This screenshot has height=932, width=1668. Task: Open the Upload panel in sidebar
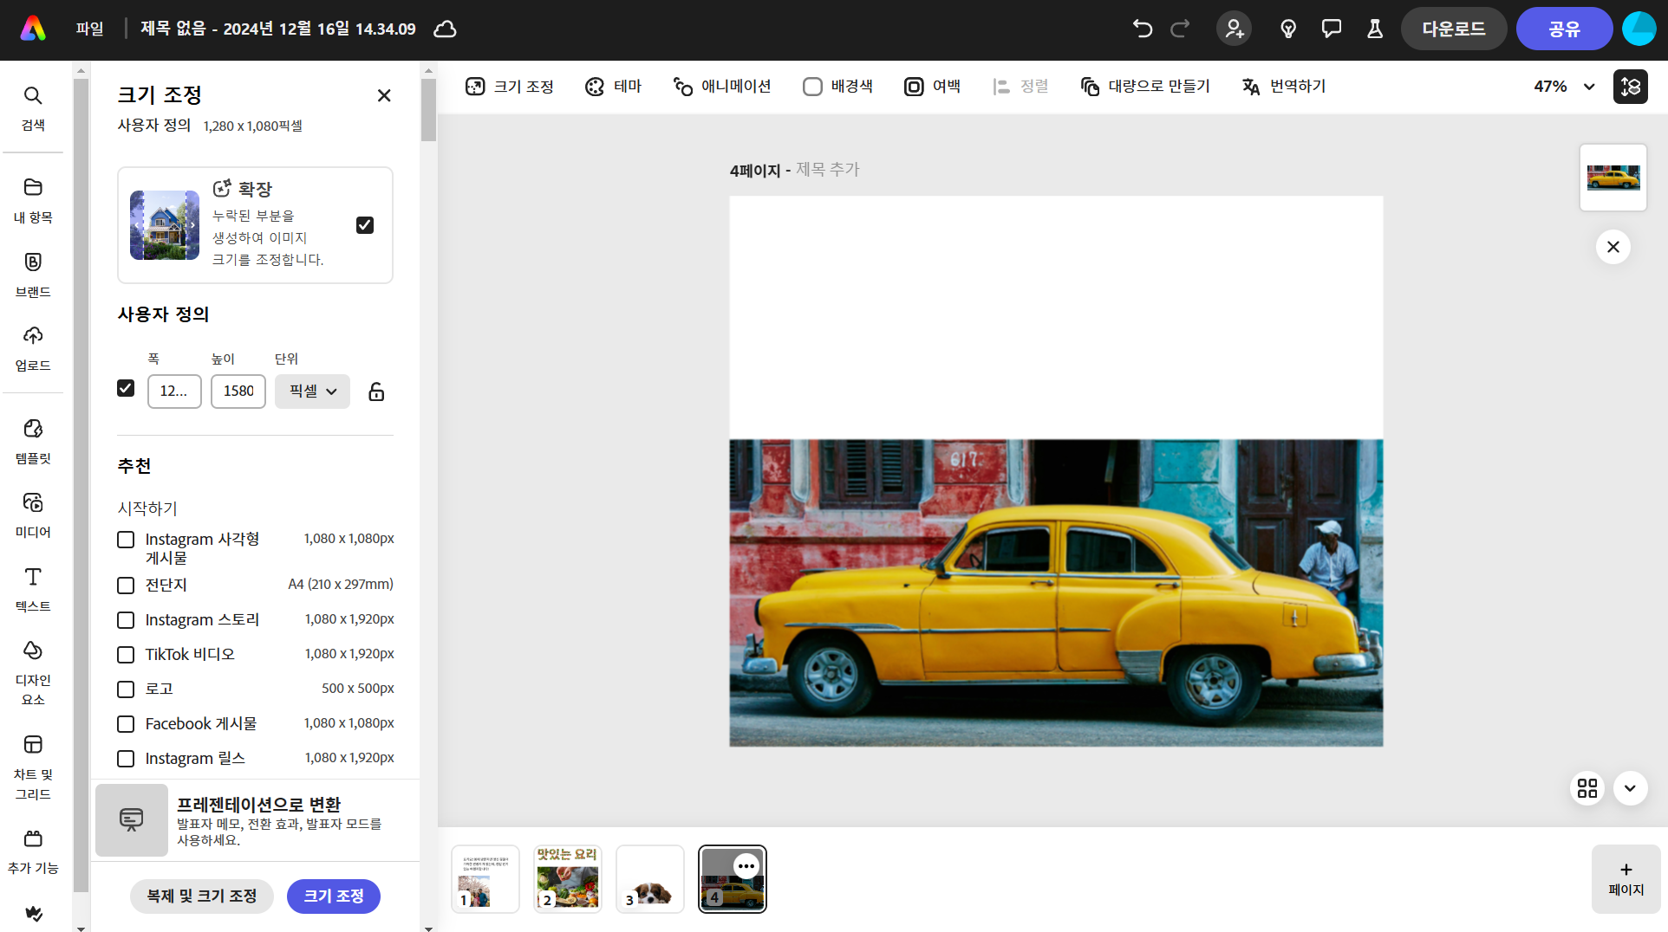point(33,347)
